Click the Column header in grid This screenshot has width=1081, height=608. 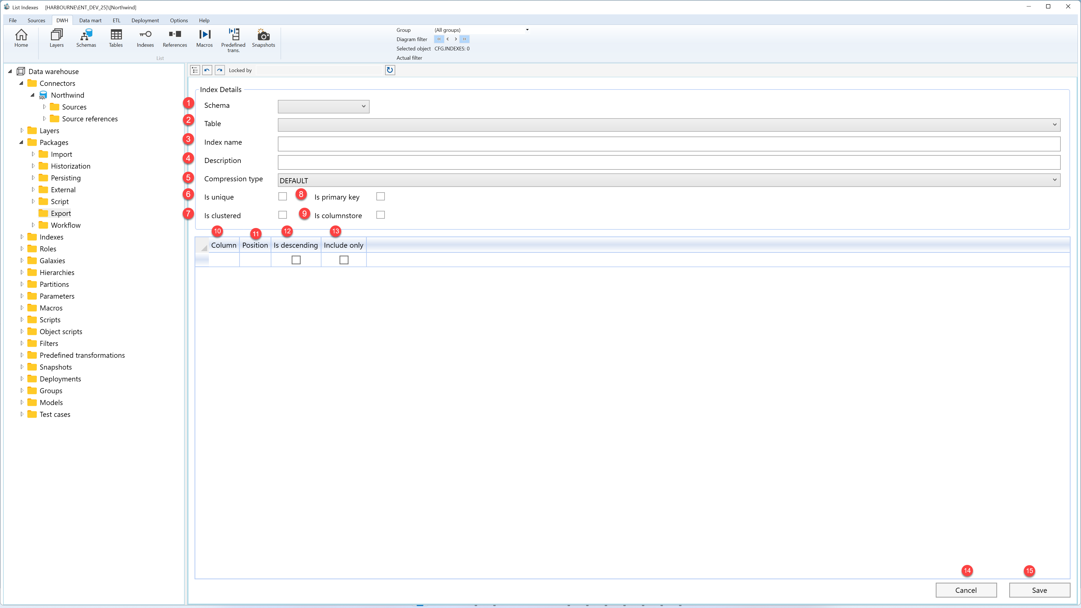(x=224, y=245)
